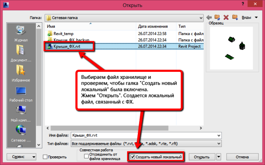Open the arrow dropdown beside Открыть
This screenshot has width=265, height=165.
point(219,157)
